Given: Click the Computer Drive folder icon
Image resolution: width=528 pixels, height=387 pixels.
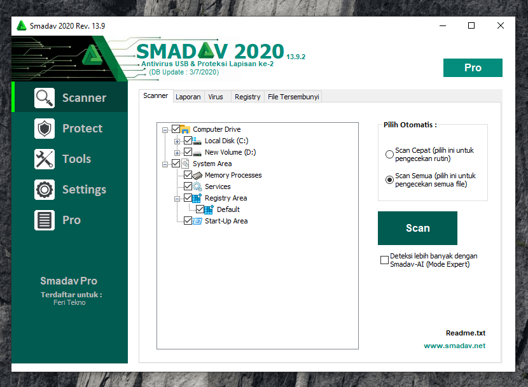Looking at the screenshot, I should [185, 129].
